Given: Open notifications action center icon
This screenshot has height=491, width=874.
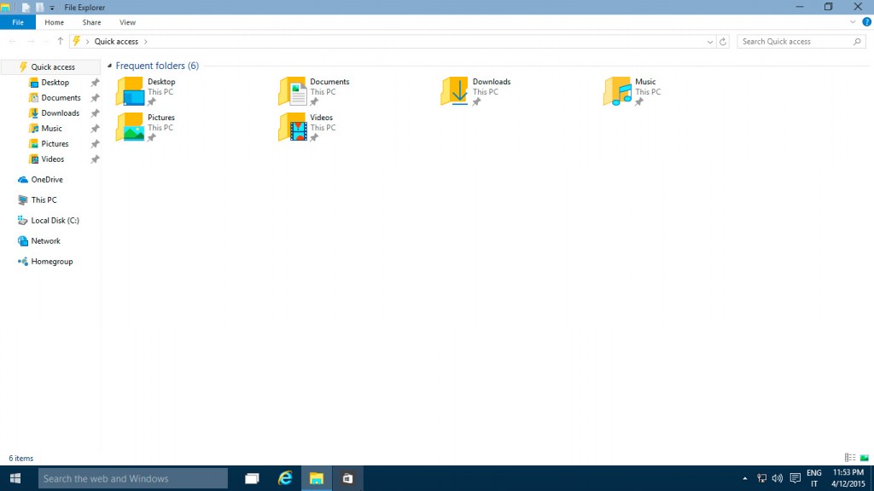Looking at the screenshot, I should coord(795,479).
